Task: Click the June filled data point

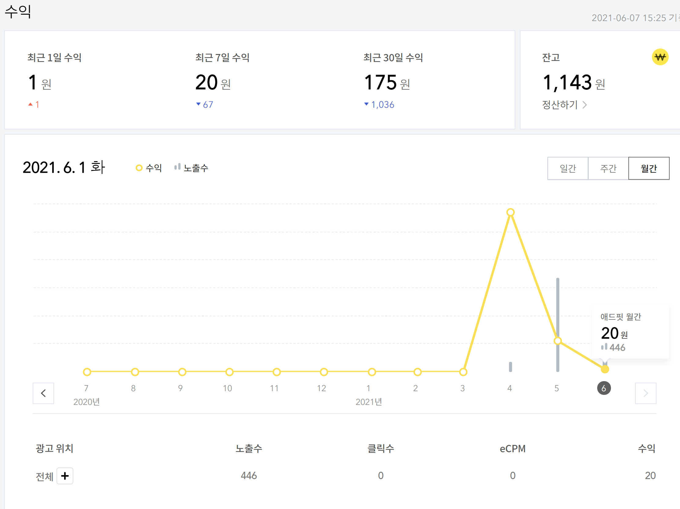Action: pyautogui.click(x=605, y=369)
